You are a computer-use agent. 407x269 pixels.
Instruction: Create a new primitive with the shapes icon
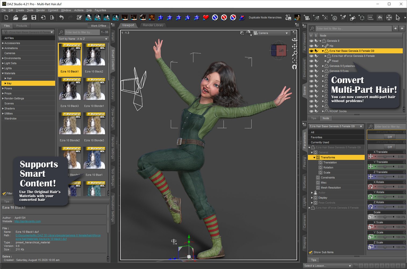pos(352,17)
